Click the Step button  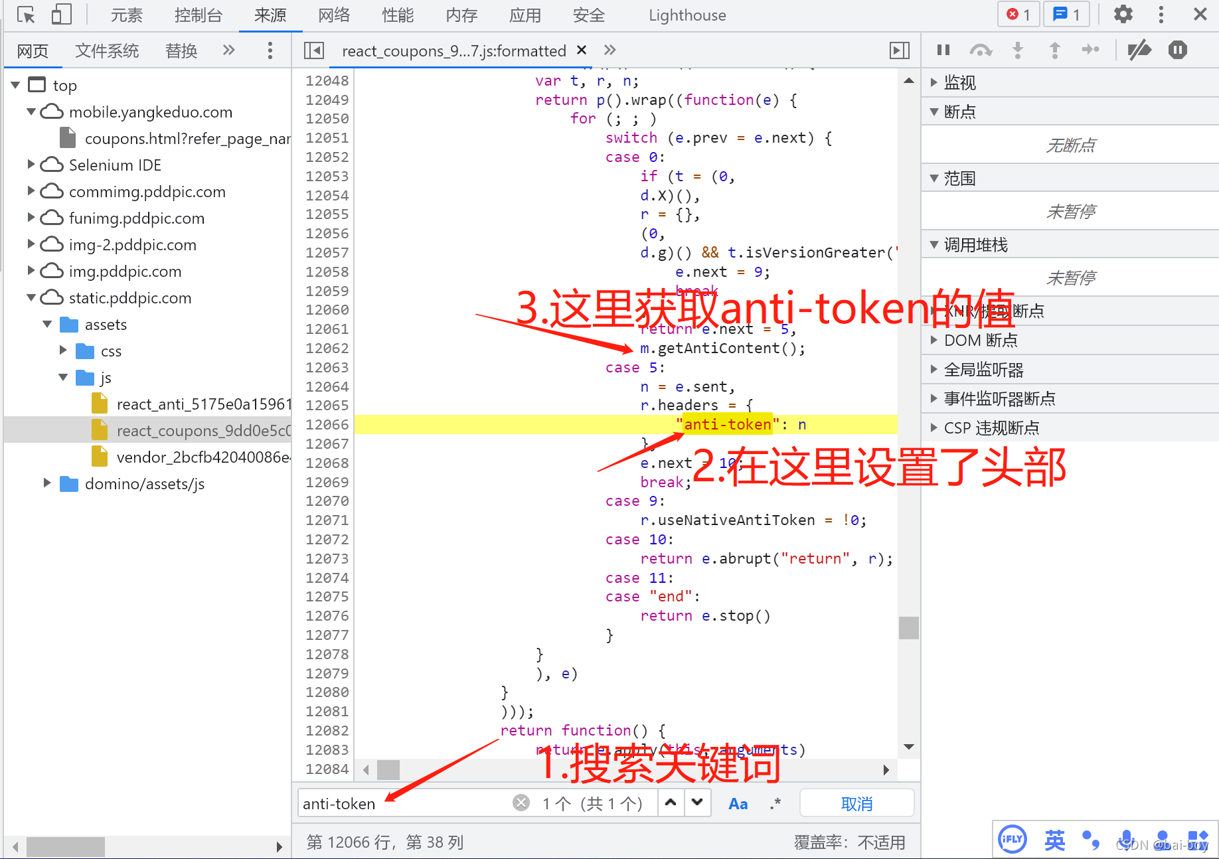pos(1090,50)
